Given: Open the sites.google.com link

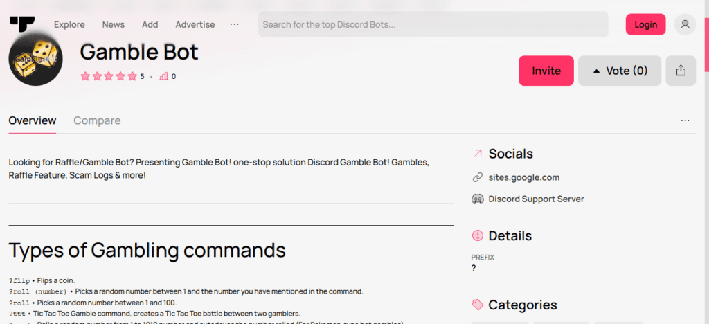Looking at the screenshot, I should [523, 178].
